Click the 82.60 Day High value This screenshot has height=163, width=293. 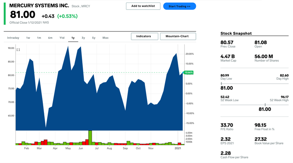(284, 76)
